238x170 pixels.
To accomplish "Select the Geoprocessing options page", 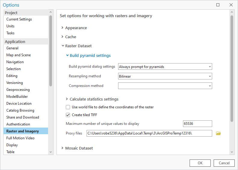I will click(x=18, y=90).
